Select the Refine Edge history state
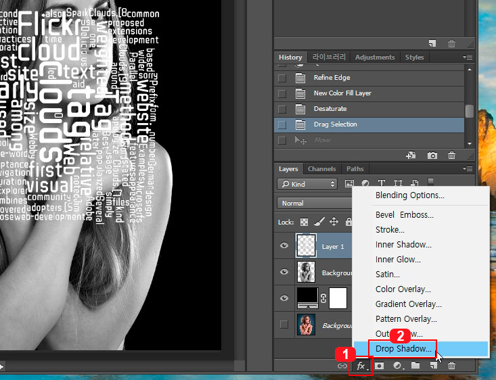The width and height of the screenshot is (496, 380). point(369,78)
